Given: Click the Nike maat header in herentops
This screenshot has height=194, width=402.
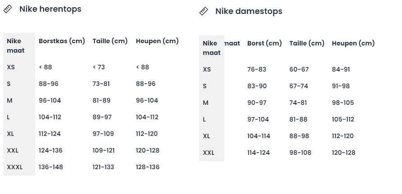Looking at the screenshot, I should (16, 46).
